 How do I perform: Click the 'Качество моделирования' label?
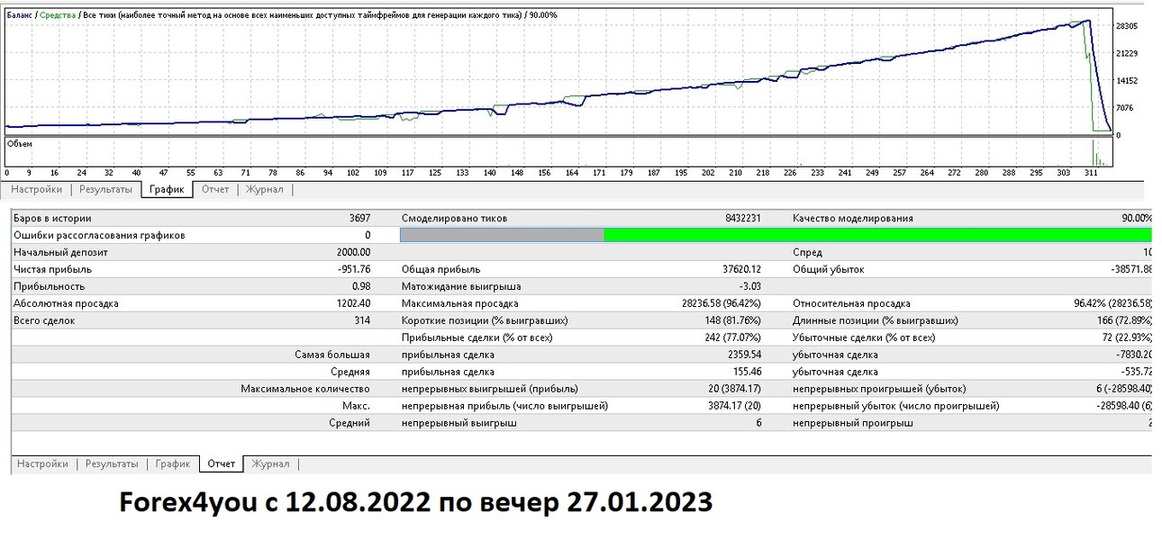[853, 219]
